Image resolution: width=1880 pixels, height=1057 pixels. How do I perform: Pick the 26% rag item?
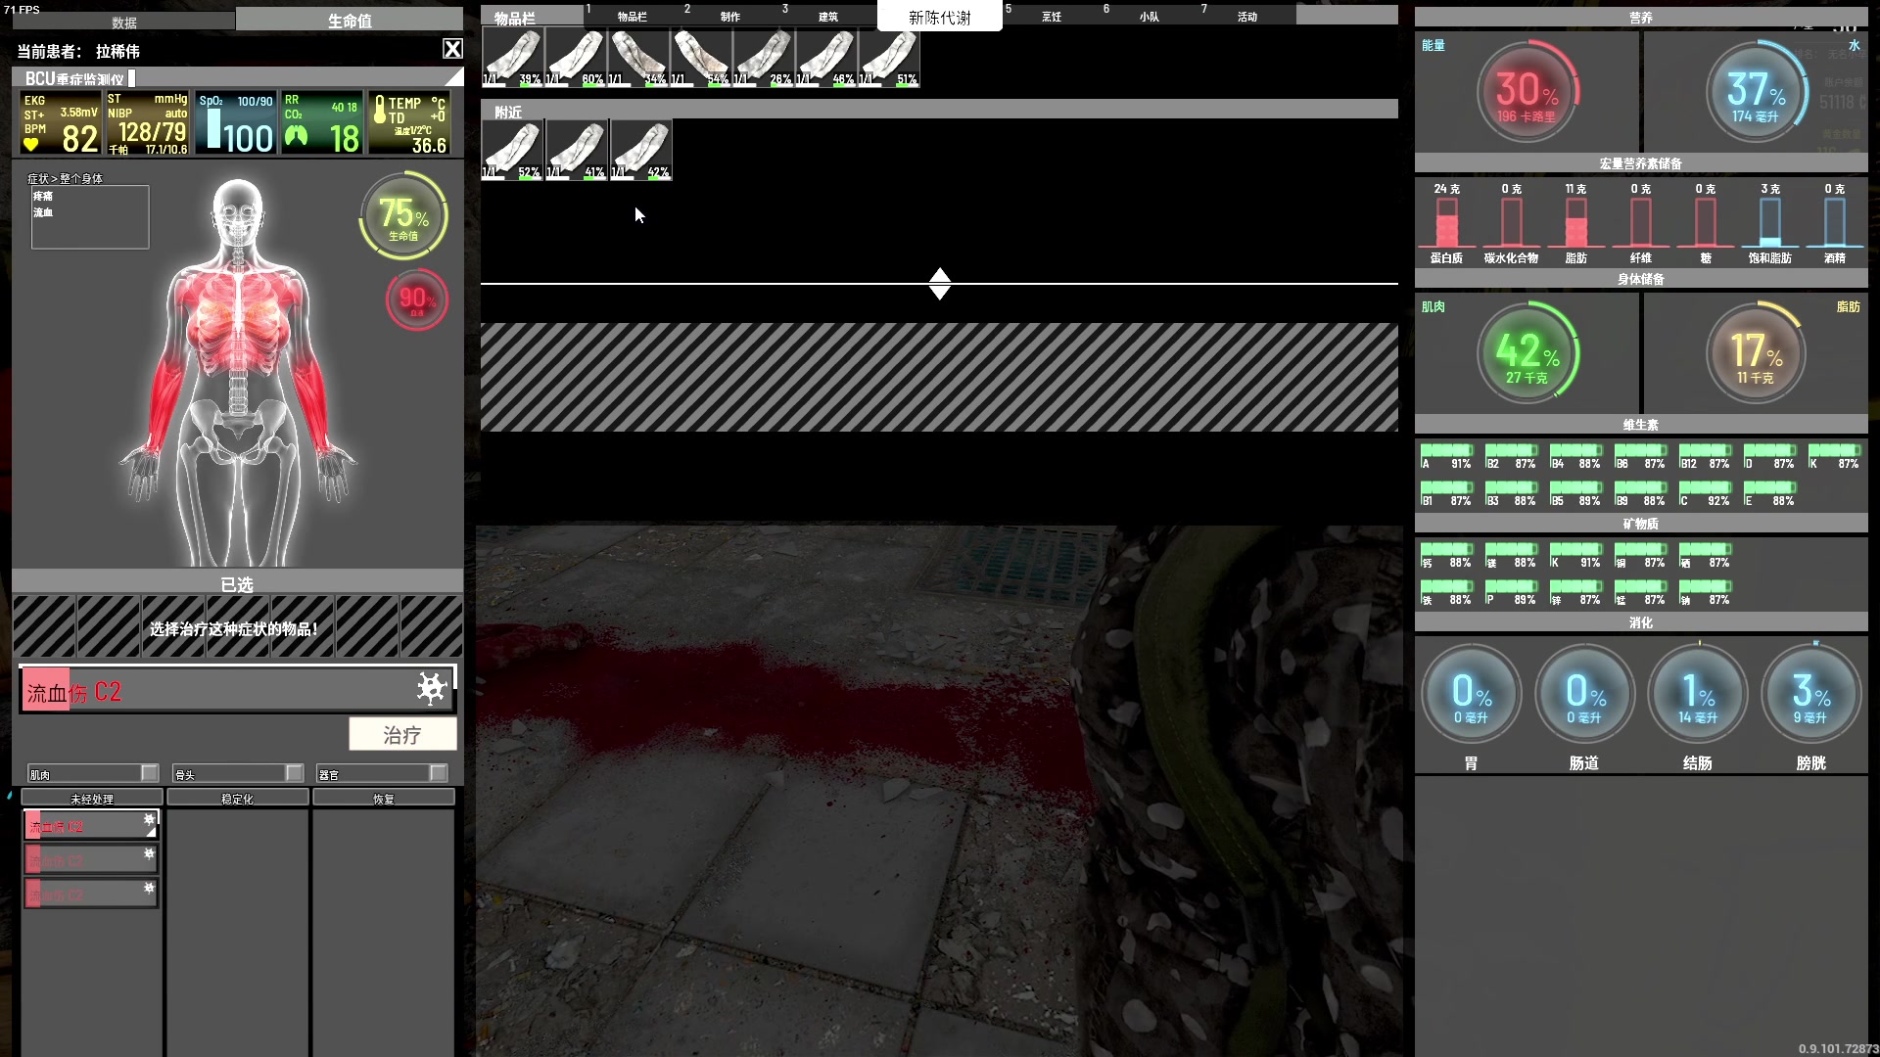(763, 57)
